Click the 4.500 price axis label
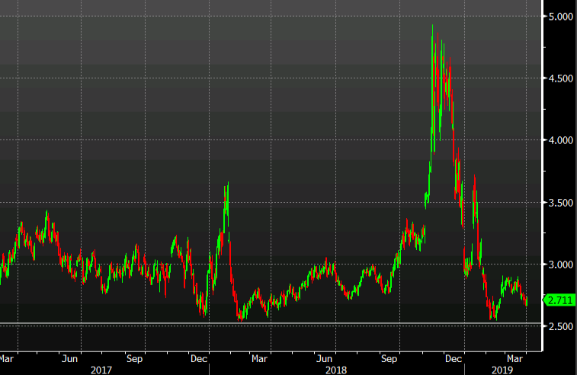This screenshot has height=375, width=577. tap(559, 78)
